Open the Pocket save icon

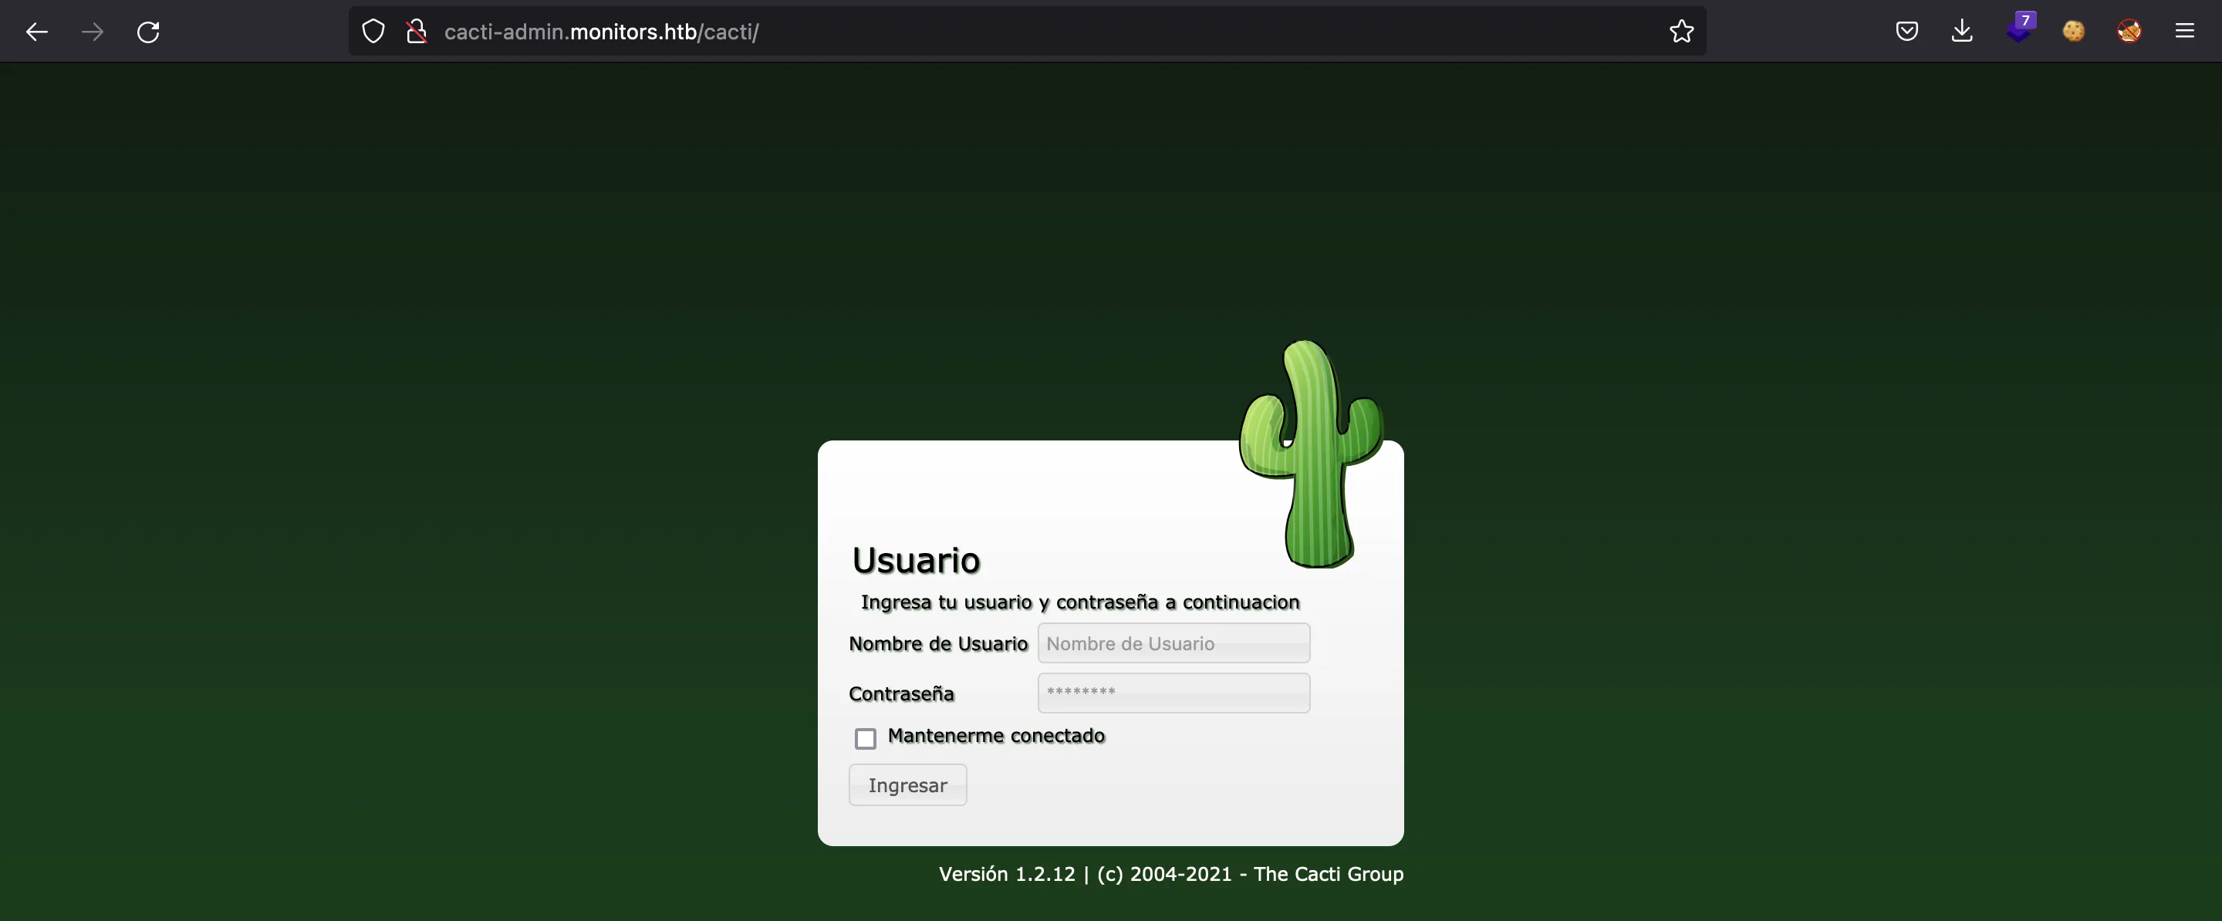(1906, 32)
